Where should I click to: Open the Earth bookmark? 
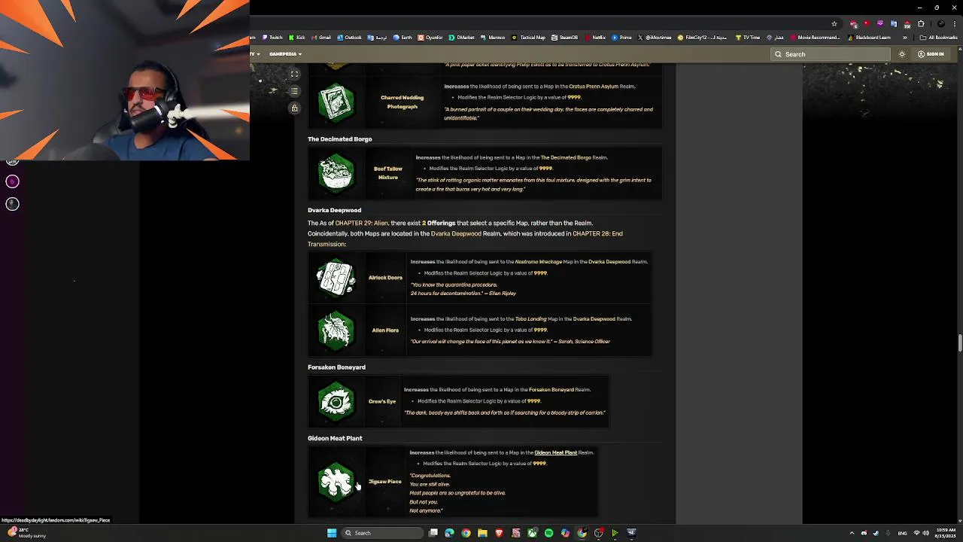tap(403, 38)
